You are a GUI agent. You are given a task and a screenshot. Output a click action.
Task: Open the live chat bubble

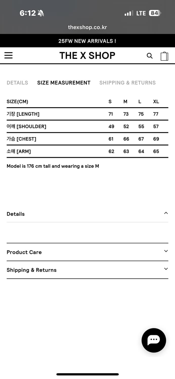point(154,340)
